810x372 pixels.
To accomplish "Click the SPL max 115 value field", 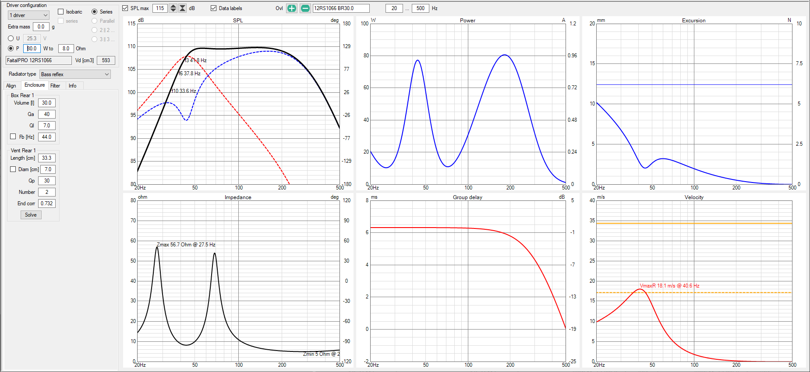I will pos(160,8).
